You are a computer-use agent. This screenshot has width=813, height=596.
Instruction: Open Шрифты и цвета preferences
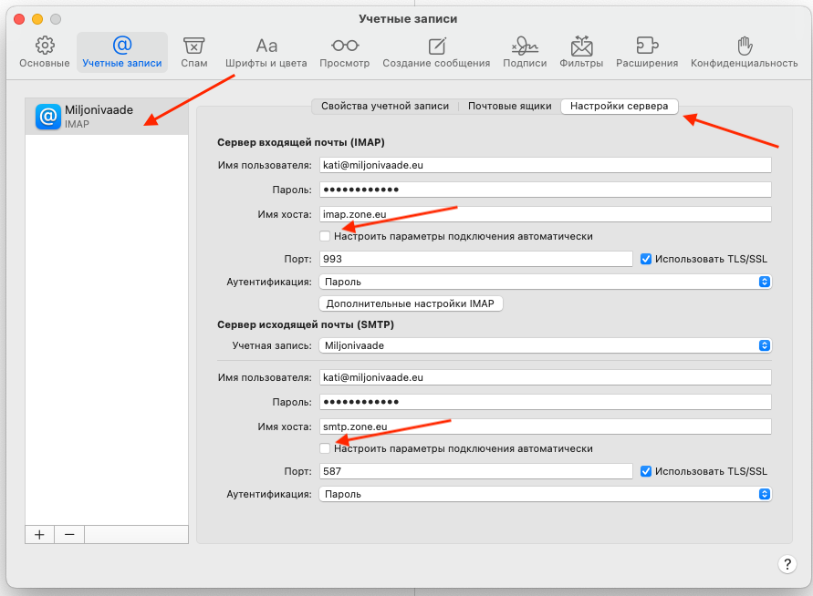click(266, 52)
